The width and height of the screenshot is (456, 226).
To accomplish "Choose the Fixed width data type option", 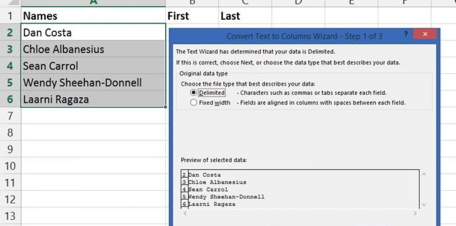I will [x=194, y=103].
